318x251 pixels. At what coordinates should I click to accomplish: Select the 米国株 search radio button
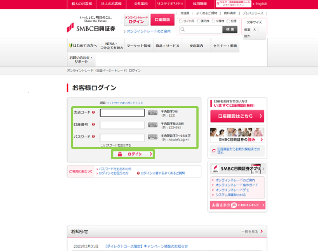(x=213, y=21)
